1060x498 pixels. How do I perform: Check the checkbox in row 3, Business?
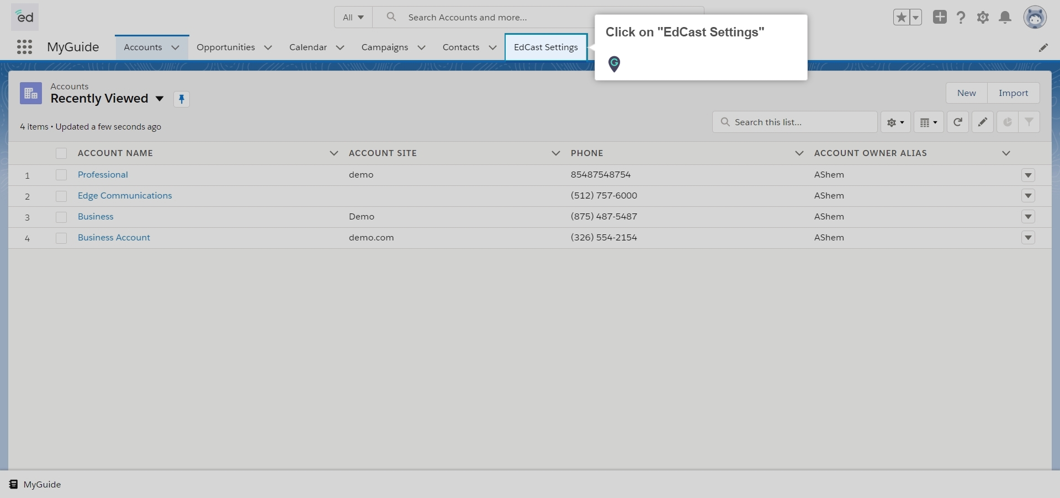(x=61, y=217)
